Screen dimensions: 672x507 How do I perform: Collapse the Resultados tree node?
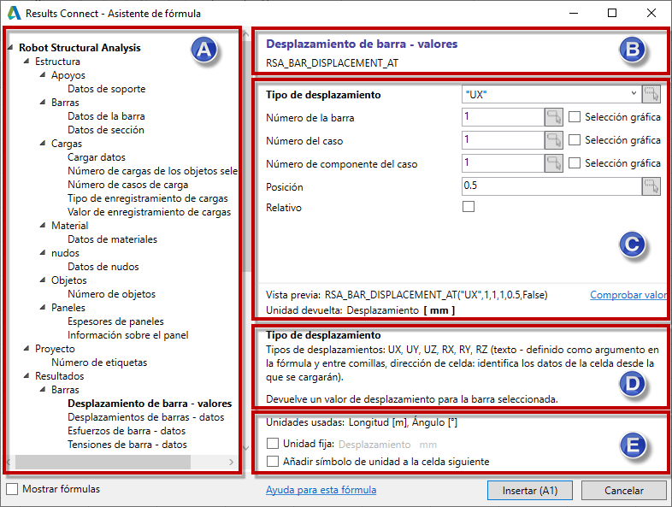tap(27, 376)
